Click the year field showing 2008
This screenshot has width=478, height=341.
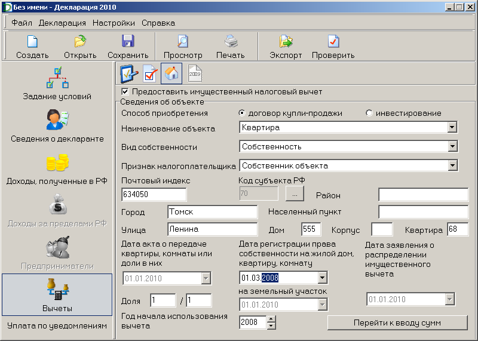pos(253,322)
